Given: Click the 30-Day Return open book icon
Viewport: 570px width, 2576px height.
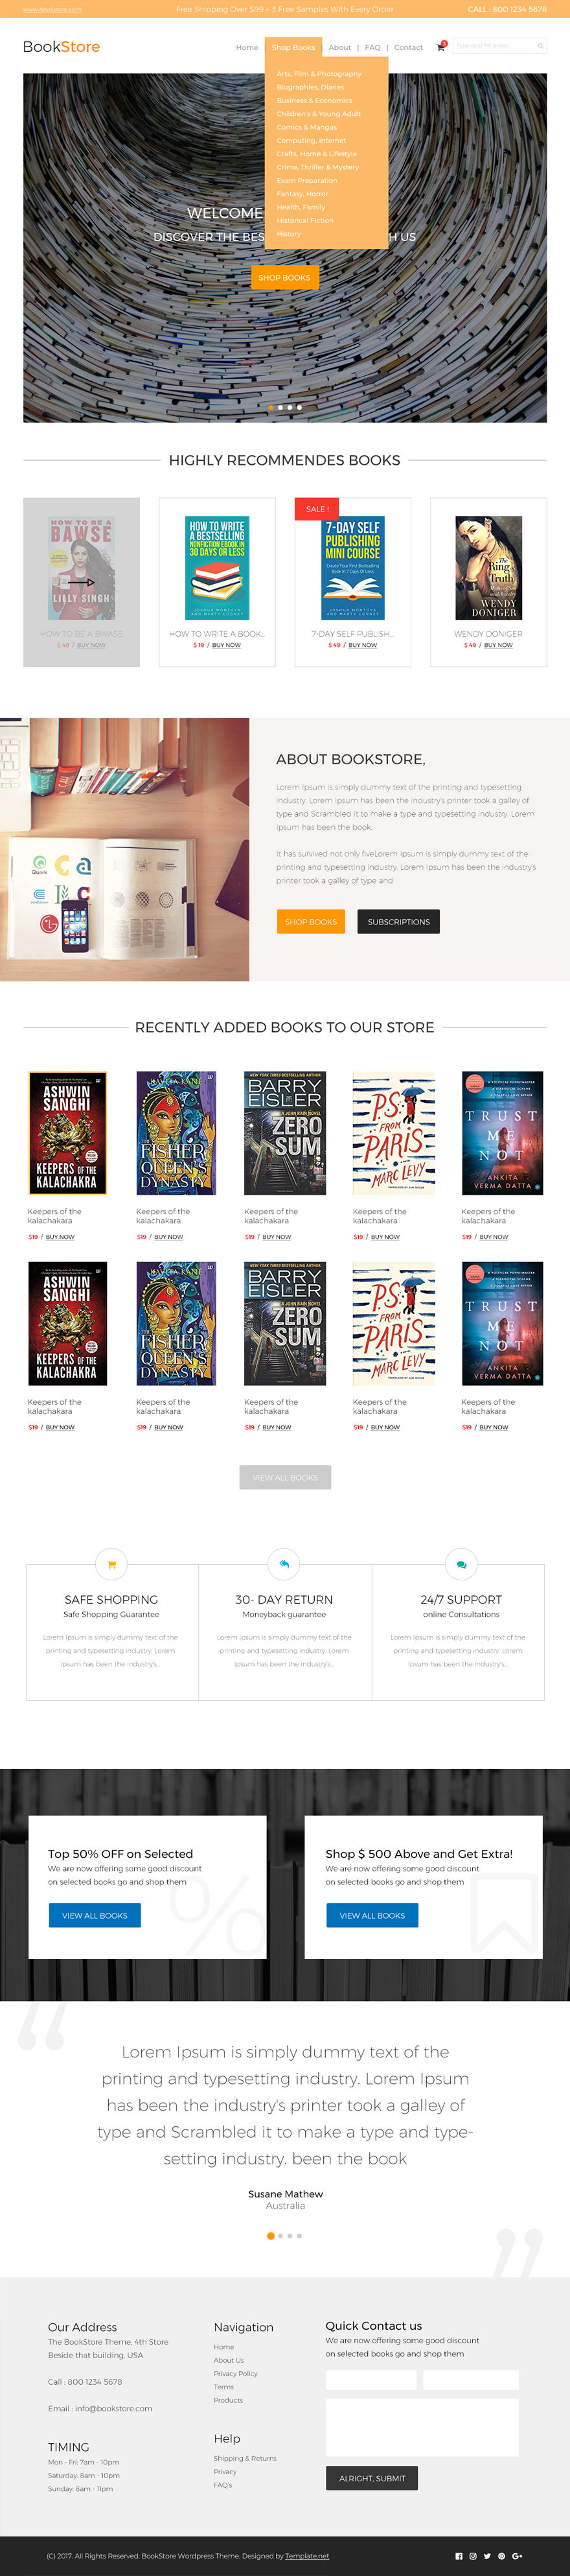Looking at the screenshot, I should (285, 1563).
